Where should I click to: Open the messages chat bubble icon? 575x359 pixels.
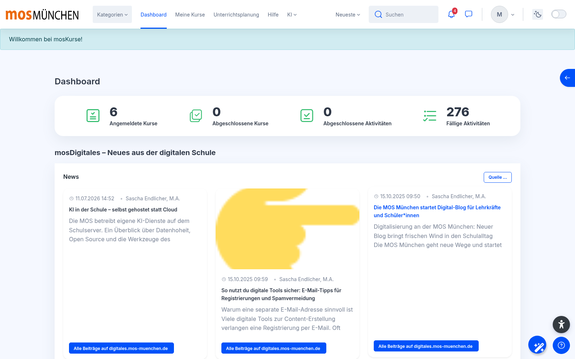tap(469, 14)
